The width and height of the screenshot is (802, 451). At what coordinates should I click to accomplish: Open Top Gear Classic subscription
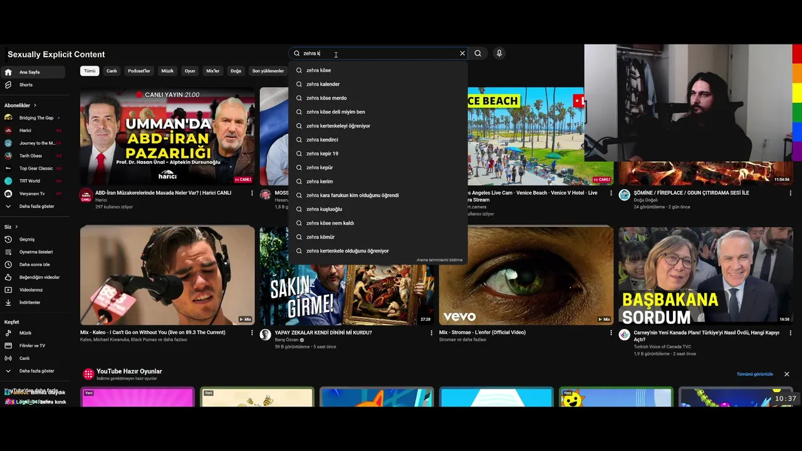33,168
